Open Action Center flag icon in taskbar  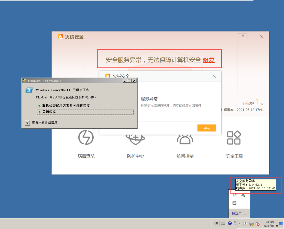click(245, 223)
